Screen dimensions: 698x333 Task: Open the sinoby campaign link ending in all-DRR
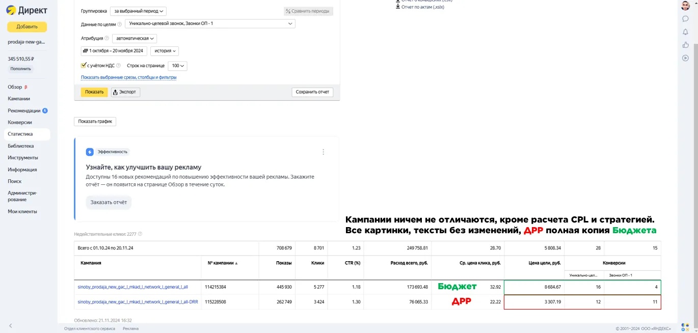coord(138,302)
